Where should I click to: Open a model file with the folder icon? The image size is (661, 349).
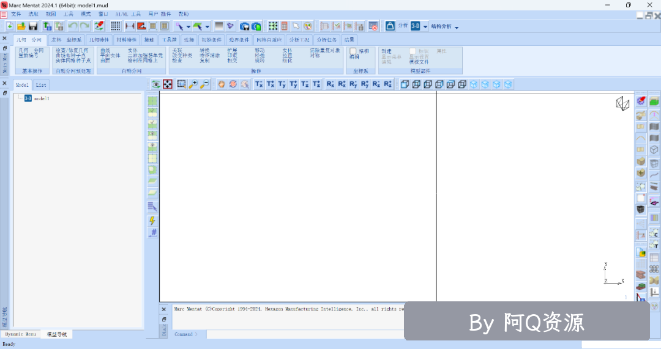click(21, 26)
